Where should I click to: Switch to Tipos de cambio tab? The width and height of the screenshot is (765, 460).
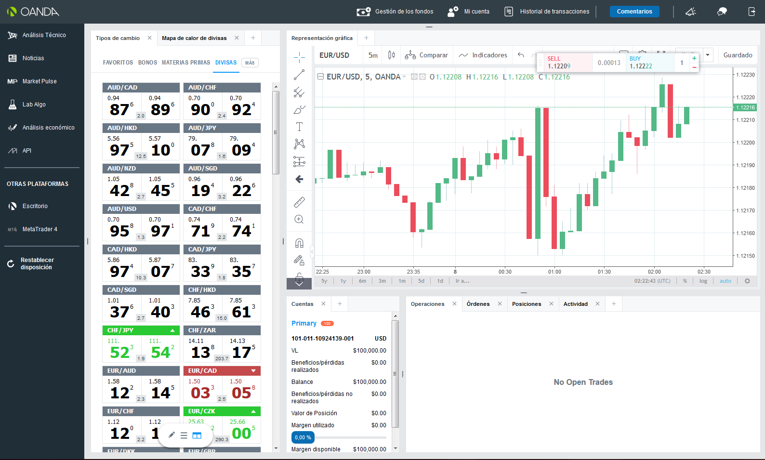tap(118, 38)
